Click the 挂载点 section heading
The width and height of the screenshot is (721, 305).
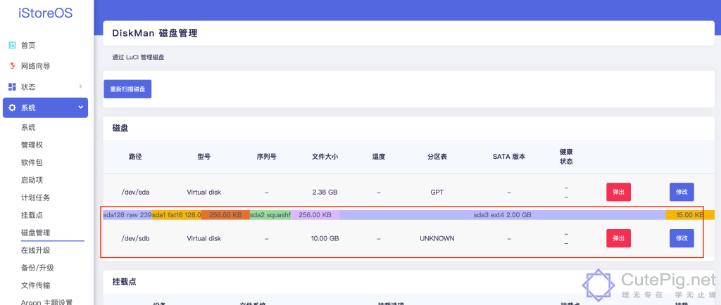point(124,281)
